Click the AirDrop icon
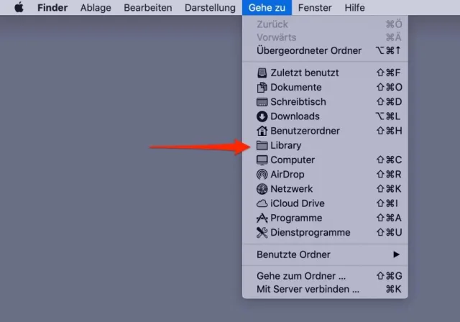This screenshot has width=460, height=322. tap(262, 175)
